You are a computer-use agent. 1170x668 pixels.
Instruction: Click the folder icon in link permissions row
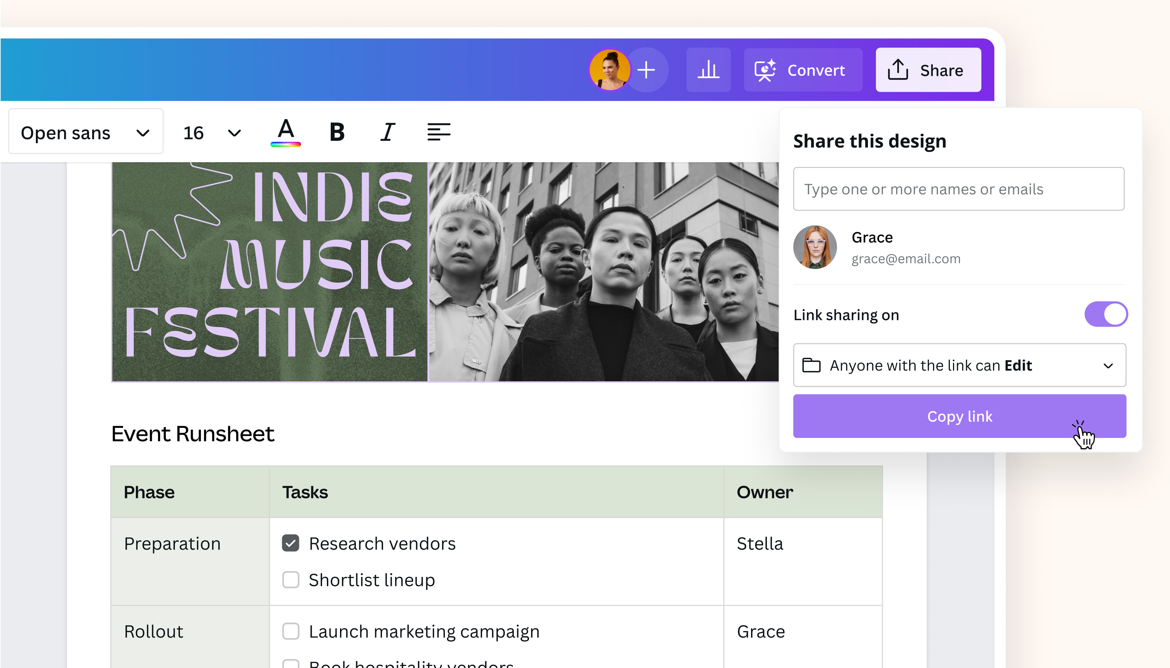(x=811, y=365)
